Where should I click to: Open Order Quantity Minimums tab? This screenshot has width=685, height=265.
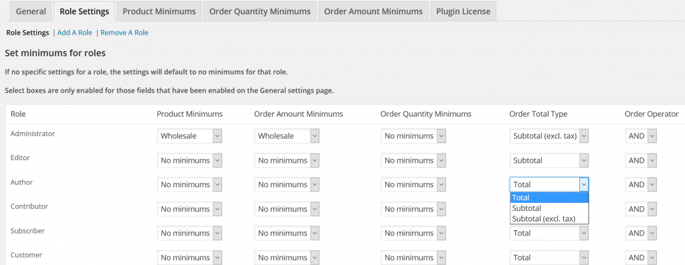260,11
